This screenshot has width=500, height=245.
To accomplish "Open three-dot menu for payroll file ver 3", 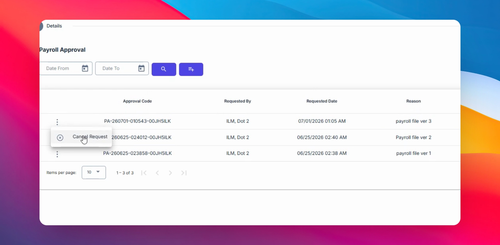I will click(x=57, y=122).
